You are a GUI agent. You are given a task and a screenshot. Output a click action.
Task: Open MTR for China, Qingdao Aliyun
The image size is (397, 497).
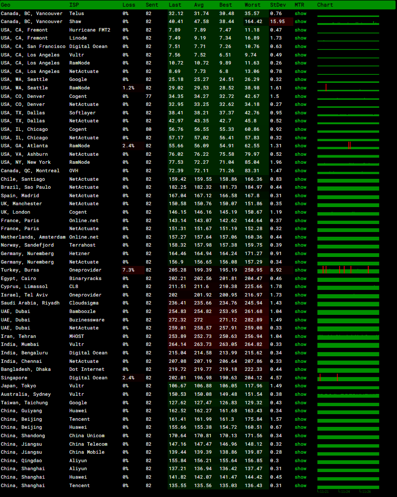point(300,461)
